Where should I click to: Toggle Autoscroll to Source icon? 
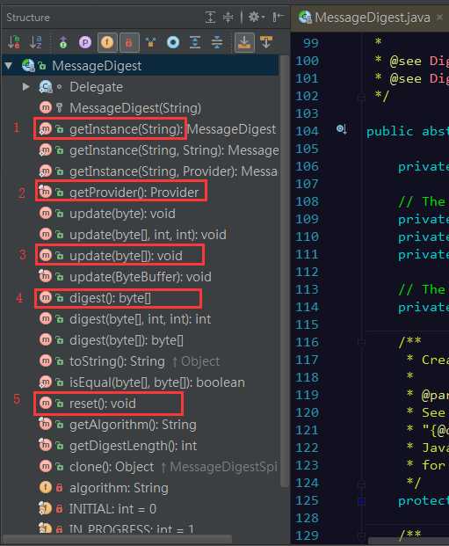(x=244, y=42)
